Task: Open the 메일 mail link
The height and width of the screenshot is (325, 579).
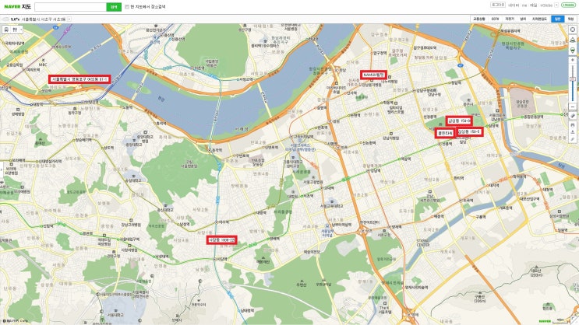Action: click(533, 5)
